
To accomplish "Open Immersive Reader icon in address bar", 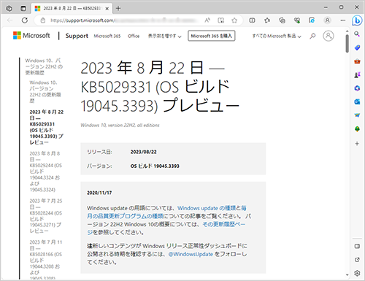I will coord(220,20).
